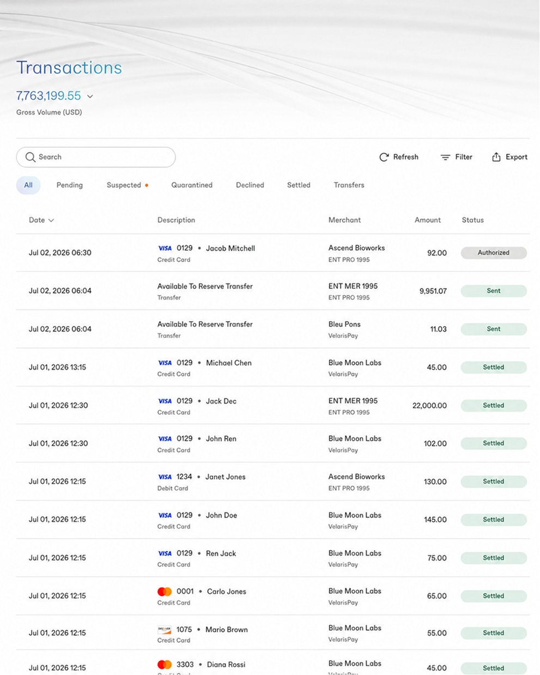The image size is (540, 675).
Task: Click Settled badge in Mario Brown row
Action: pyautogui.click(x=494, y=633)
